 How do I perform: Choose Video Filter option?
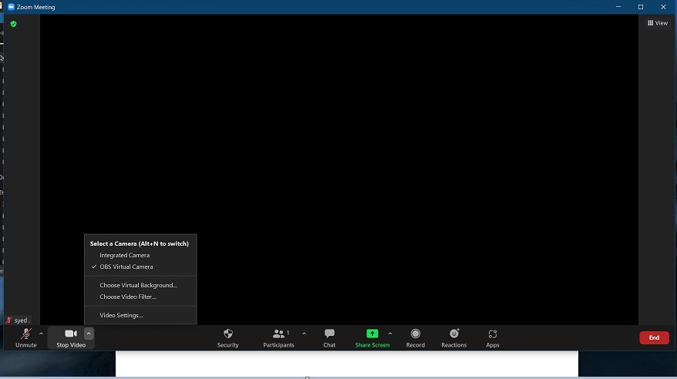[x=128, y=297]
